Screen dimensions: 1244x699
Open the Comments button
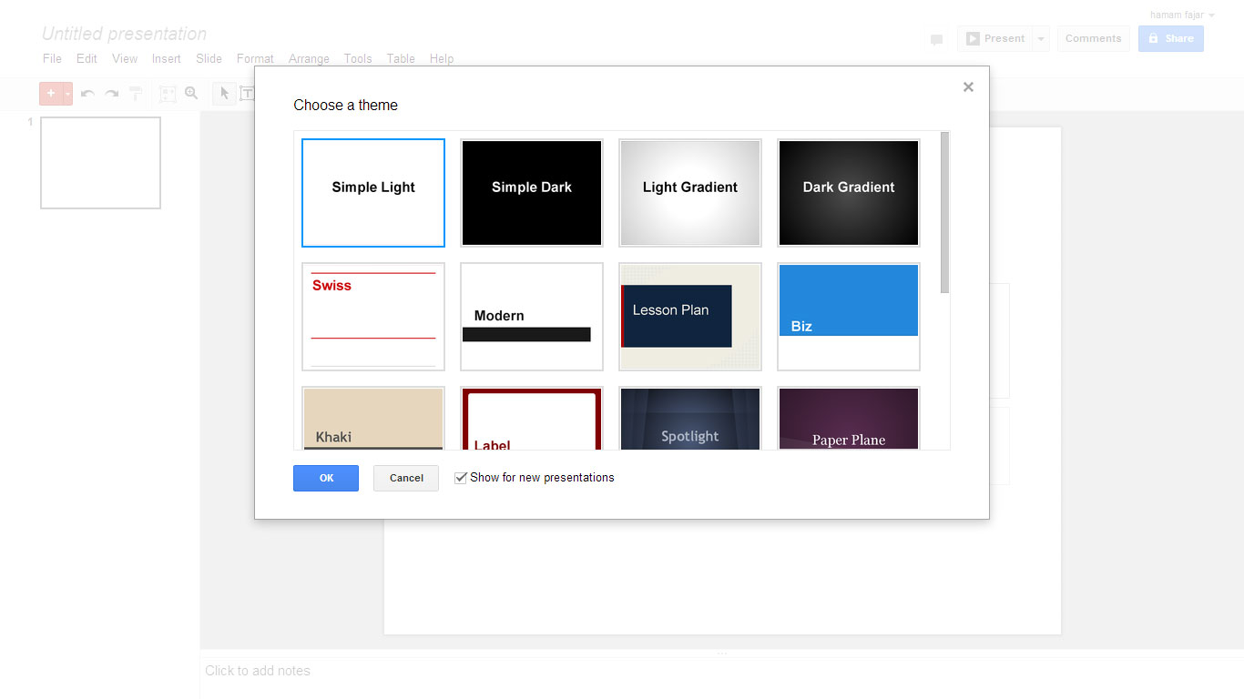(1094, 38)
